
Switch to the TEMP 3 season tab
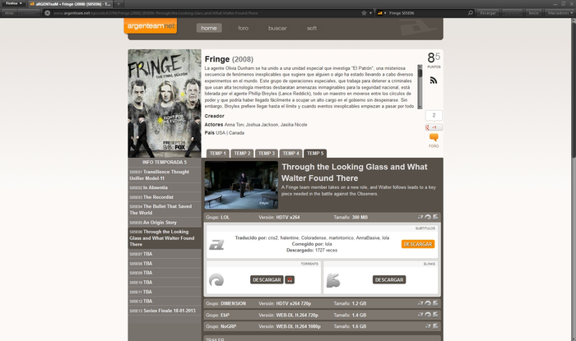pos(267,154)
